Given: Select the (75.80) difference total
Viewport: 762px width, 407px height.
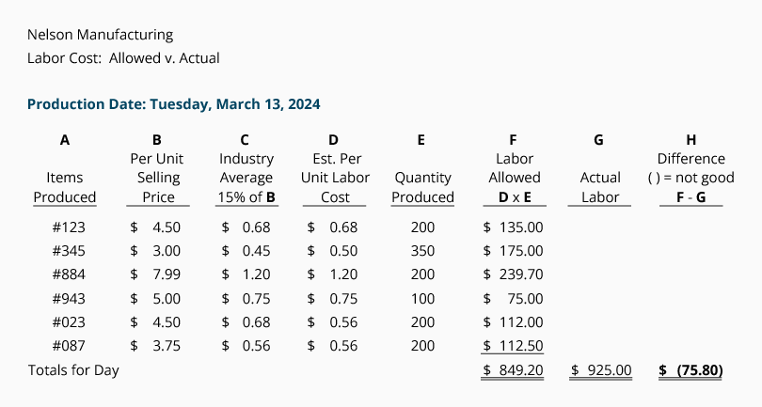Looking at the screenshot, I should [691, 370].
